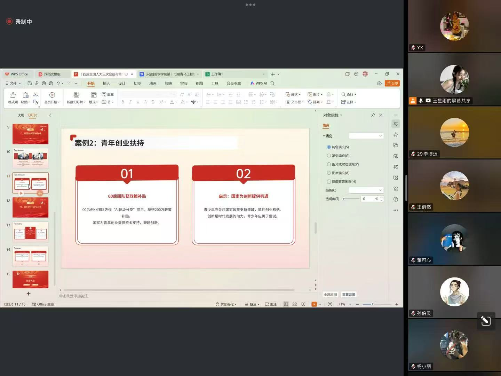
Task: Click the orange slideshow play button in status bar
Action: point(314,304)
